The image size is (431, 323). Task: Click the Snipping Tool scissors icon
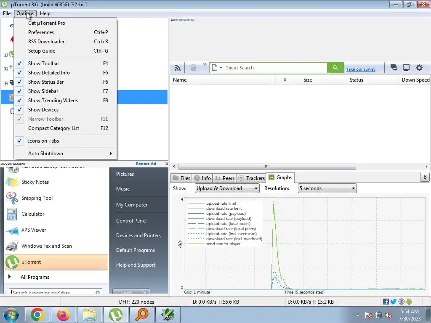pyautogui.click(x=12, y=198)
